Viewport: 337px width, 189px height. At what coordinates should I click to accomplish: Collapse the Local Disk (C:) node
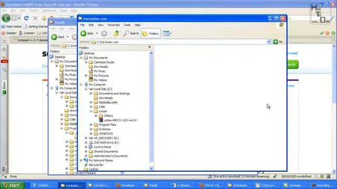(x=86, y=89)
